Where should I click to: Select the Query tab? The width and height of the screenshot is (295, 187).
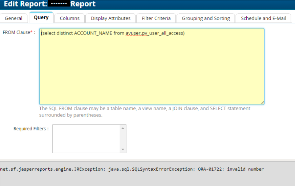click(41, 18)
